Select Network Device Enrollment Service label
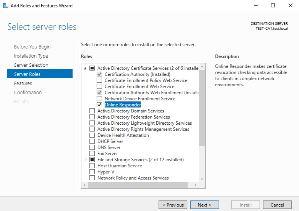The width and height of the screenshot is (299, 211). (x=140, y=99)
